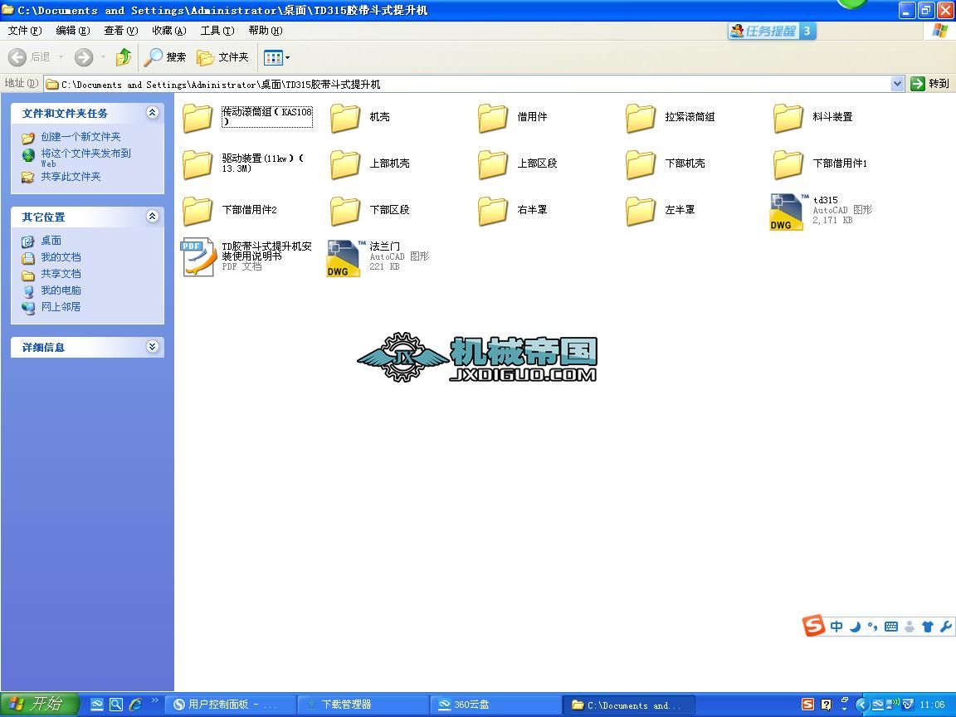
Task: Open the 收藏(A) menu
Action: click(x=169, y=31)
